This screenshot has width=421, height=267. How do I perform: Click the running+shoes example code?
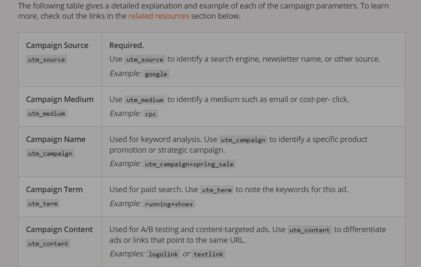coord(169,204)
